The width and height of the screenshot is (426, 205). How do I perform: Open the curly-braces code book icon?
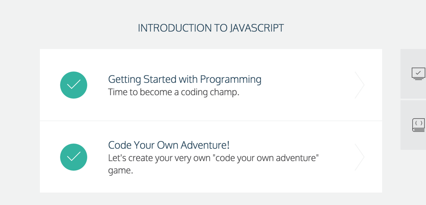pos(418,125)
